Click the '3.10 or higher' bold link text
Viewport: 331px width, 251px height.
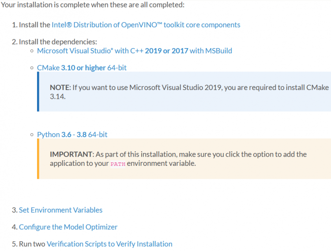pos(83,67)
